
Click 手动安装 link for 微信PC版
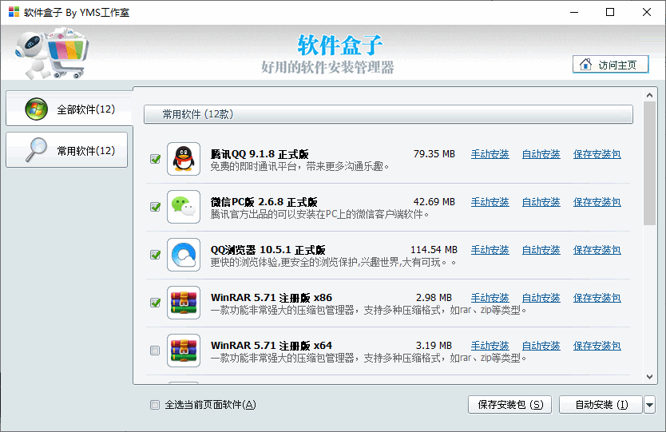tap(490, 202)
